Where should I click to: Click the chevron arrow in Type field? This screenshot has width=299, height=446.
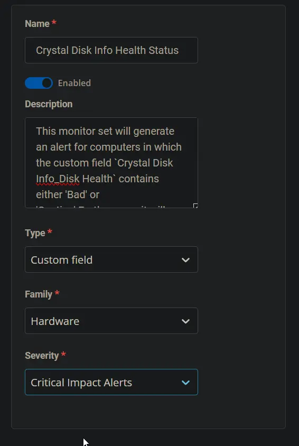[185, 260]
